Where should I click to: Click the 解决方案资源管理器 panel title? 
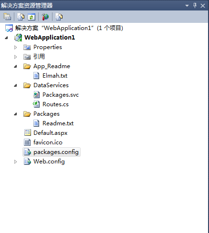pyautogui.click(x=27, y=6)
